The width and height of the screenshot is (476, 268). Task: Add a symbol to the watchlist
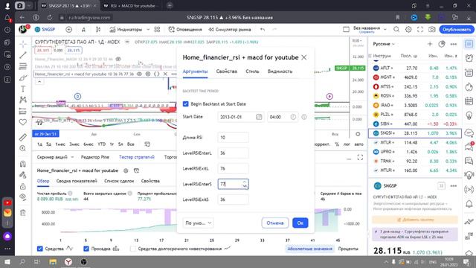click(x=430, y=44)
